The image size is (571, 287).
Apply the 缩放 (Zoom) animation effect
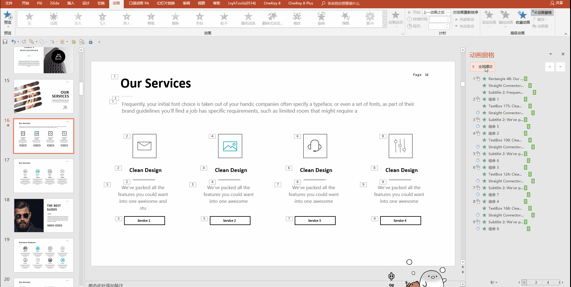(x=297, y=19)
